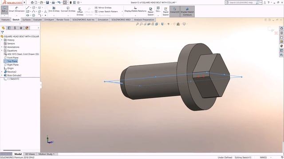Expand the Revolve2 feature node
284x159 pixels.
pos(2,72)
